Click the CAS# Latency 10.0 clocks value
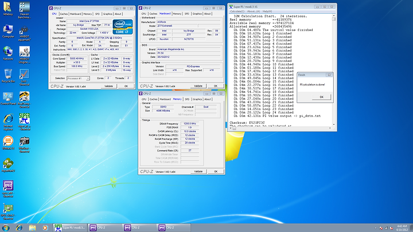This screenshot has height=232, width=413. tap(190, 131)
